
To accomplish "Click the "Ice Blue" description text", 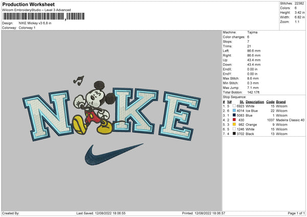I will (x=252, y=111).
